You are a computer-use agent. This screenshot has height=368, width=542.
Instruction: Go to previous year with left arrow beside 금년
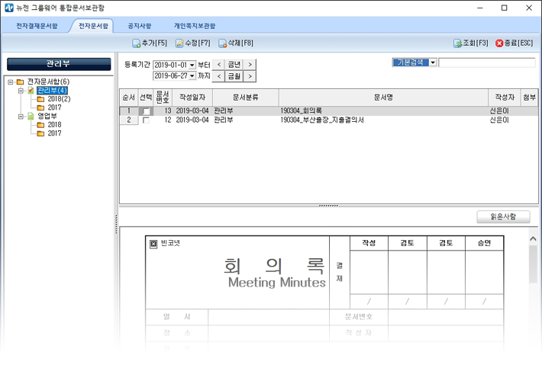point(218,65)
